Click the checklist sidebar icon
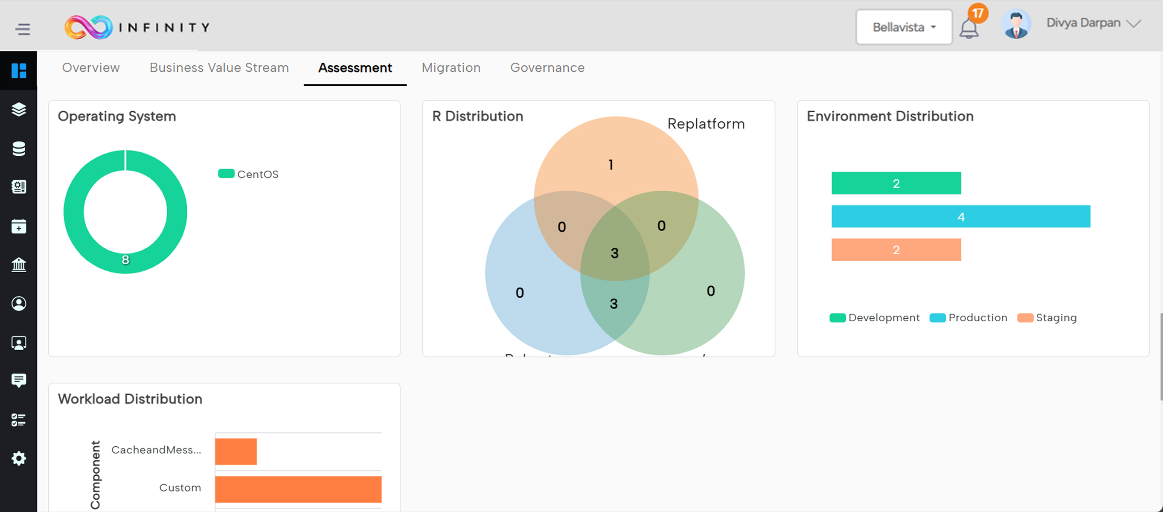The image size is (1163, 512). [18, 419]
